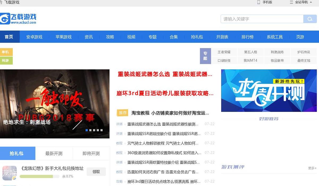Open the 极品皇帝 topic link
The width and height of the screenshot is (319, 186).
277,61
